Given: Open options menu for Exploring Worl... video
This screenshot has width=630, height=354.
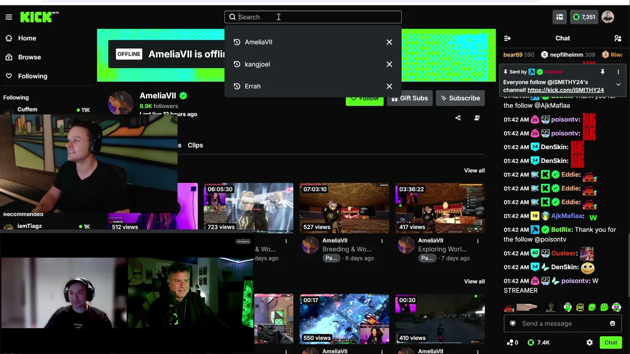Looking at the screenshot, I should click(x=478, y=241).
